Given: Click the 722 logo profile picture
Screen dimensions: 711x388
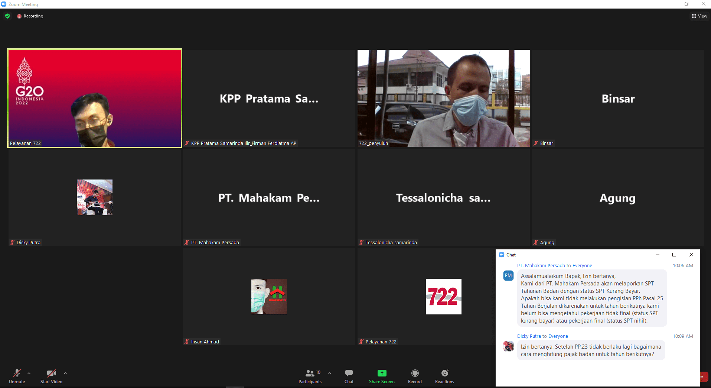Looking at the screenshot, I should click(x=443, y=297).
